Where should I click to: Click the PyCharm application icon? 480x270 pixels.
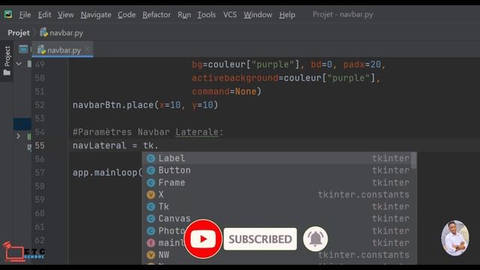(8, 14)
